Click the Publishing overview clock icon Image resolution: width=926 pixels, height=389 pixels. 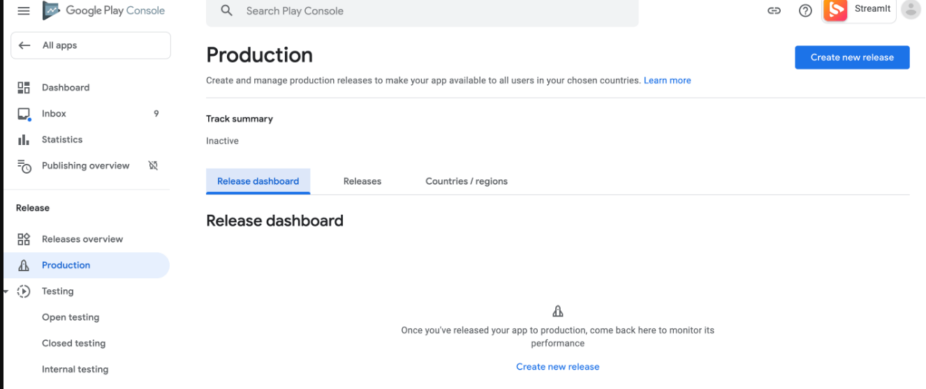[24, 166]
